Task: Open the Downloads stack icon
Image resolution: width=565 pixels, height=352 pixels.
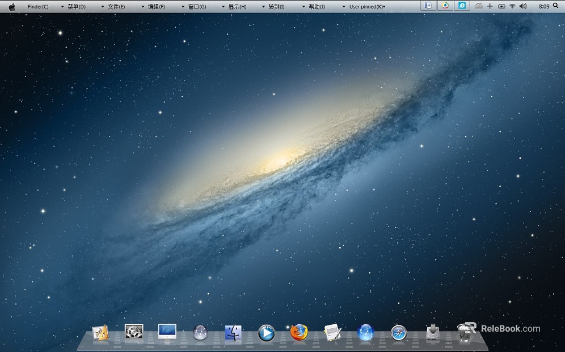Action: [x=432, y=332]
